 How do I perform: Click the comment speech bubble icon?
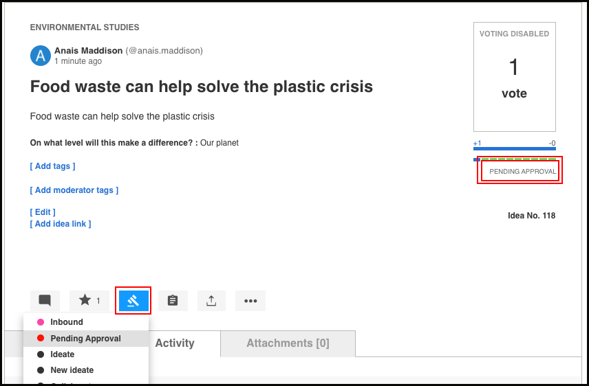pos(45,300)
